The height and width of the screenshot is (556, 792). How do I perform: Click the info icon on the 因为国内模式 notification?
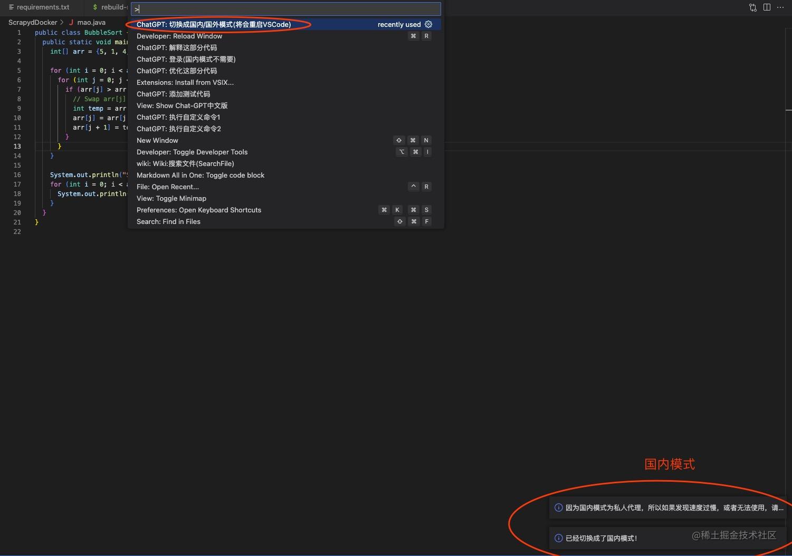pos(558,508)
